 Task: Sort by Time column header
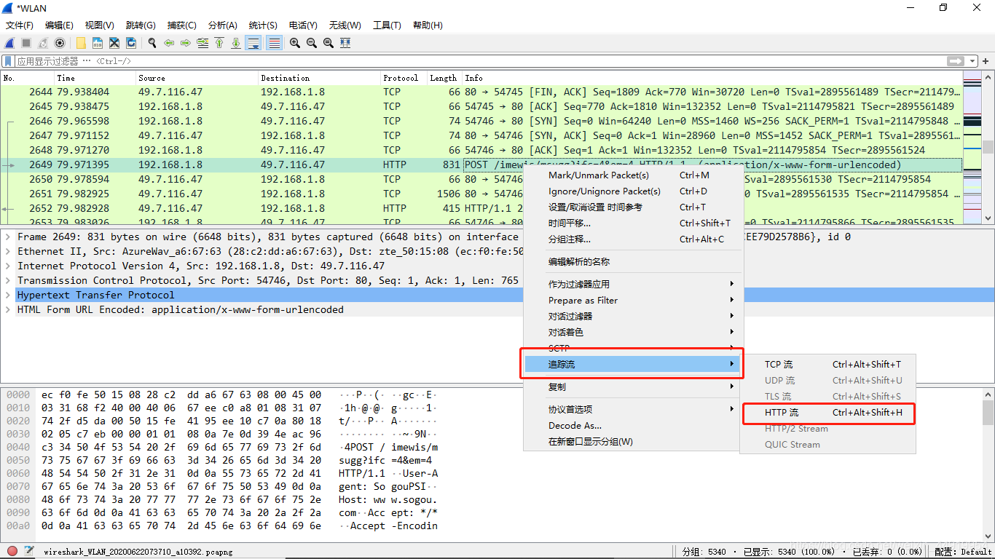click(95, 78)
